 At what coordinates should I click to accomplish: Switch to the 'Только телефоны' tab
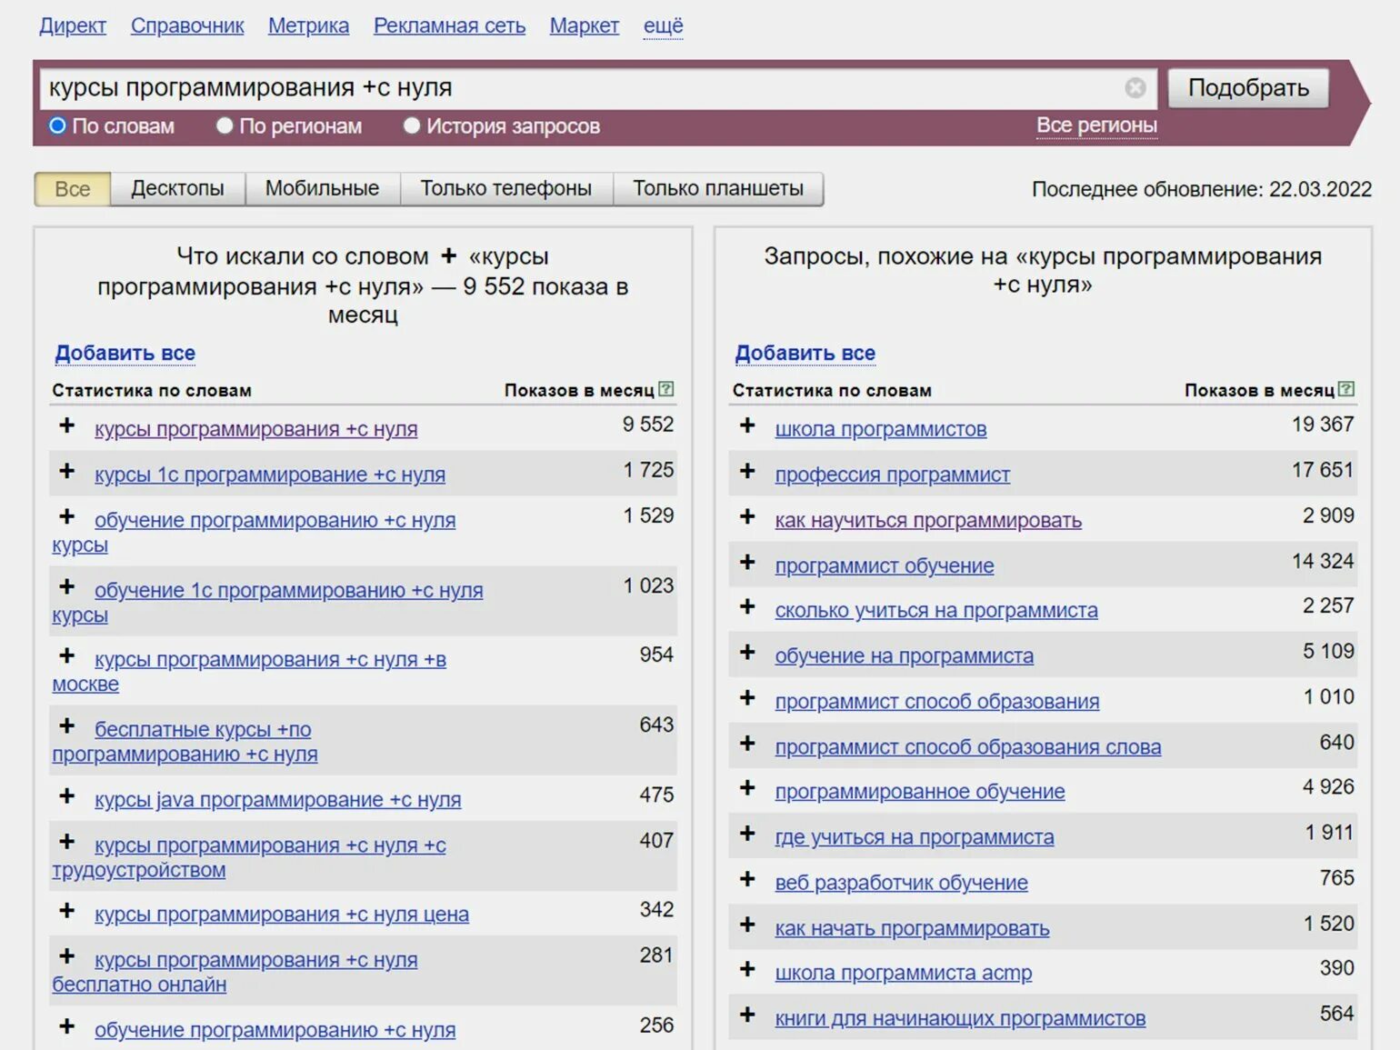pyautogui.click(x=505, y=189)
